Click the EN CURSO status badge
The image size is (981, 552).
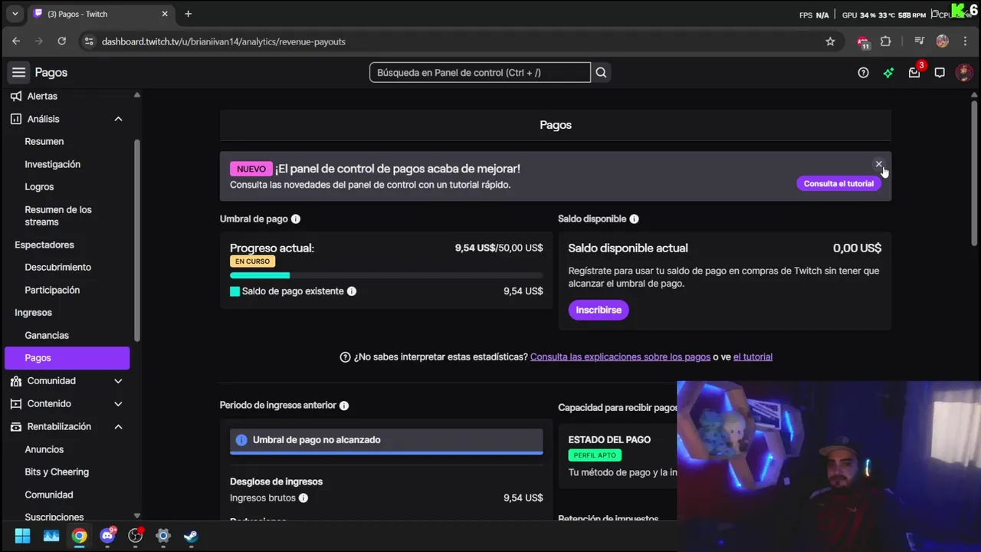pyautogui.click(x=252, y=261)
